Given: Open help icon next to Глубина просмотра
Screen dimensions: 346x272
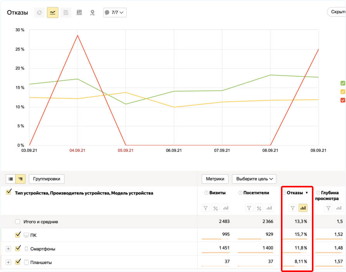Looking at the screenshot, I should [318, 193].
